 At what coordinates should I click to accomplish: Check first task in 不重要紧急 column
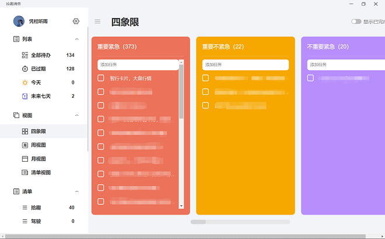[310, 78]
